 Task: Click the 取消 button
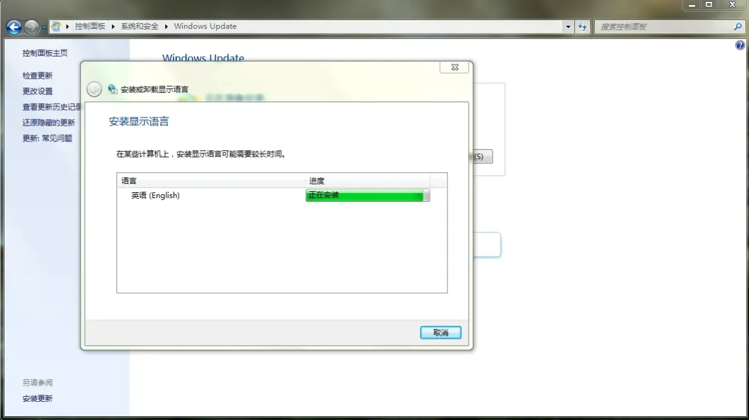pyautogui.click(x=440, y=333)
